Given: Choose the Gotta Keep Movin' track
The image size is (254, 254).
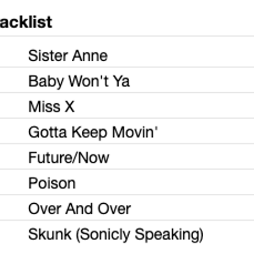Looking at the screenshot, I should tap(93, 132).
